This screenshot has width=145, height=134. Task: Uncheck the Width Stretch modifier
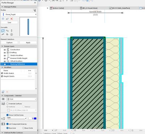[2, 73]
